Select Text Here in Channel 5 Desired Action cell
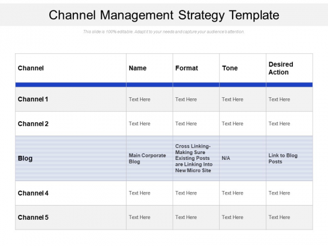Screen dimensions: 328x246 tap(279, 217)
